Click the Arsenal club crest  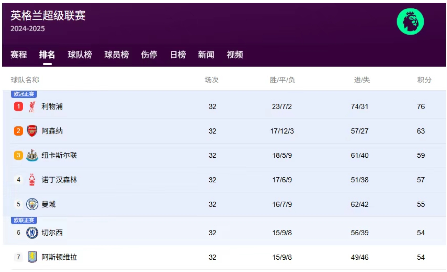[x=32, y=131]
